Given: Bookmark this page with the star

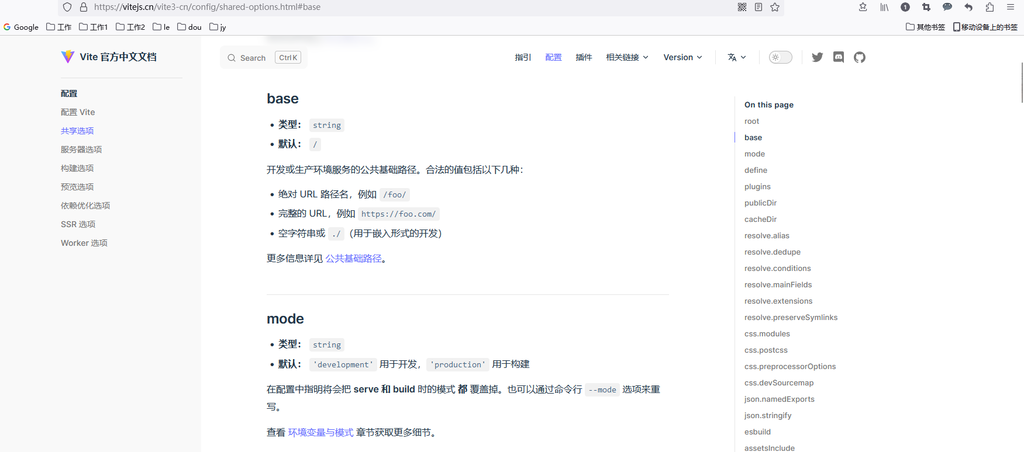Looking at the screenshot, I should click(x=775, y=7).
